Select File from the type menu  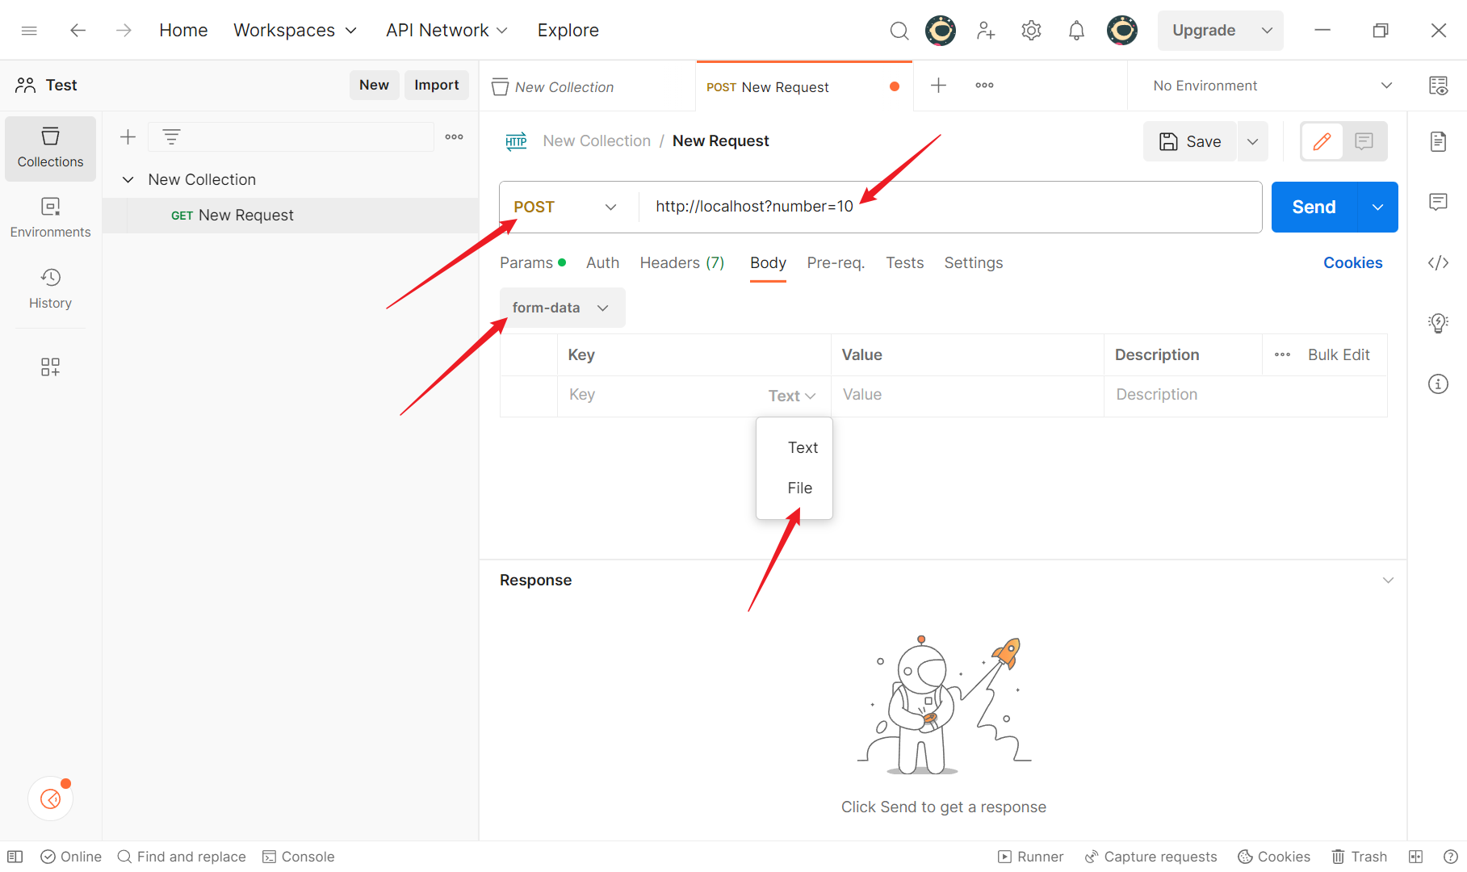800,488
